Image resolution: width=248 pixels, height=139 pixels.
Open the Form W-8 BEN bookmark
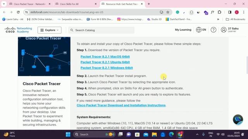[100, 19]
